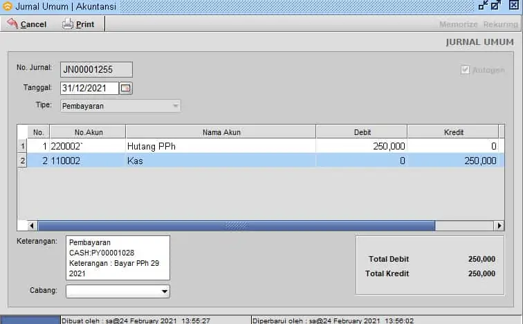Click the Cancel toolbar button

(26, 24)
